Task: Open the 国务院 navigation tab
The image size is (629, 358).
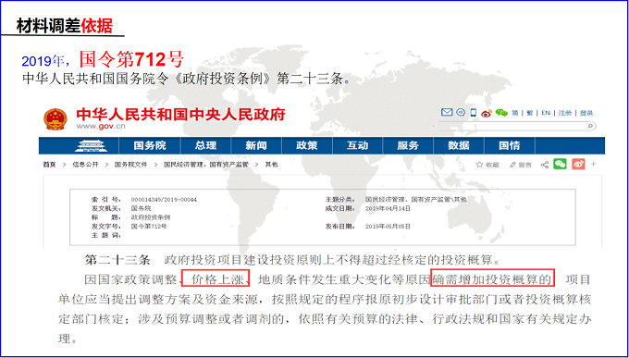Action: 150,145
